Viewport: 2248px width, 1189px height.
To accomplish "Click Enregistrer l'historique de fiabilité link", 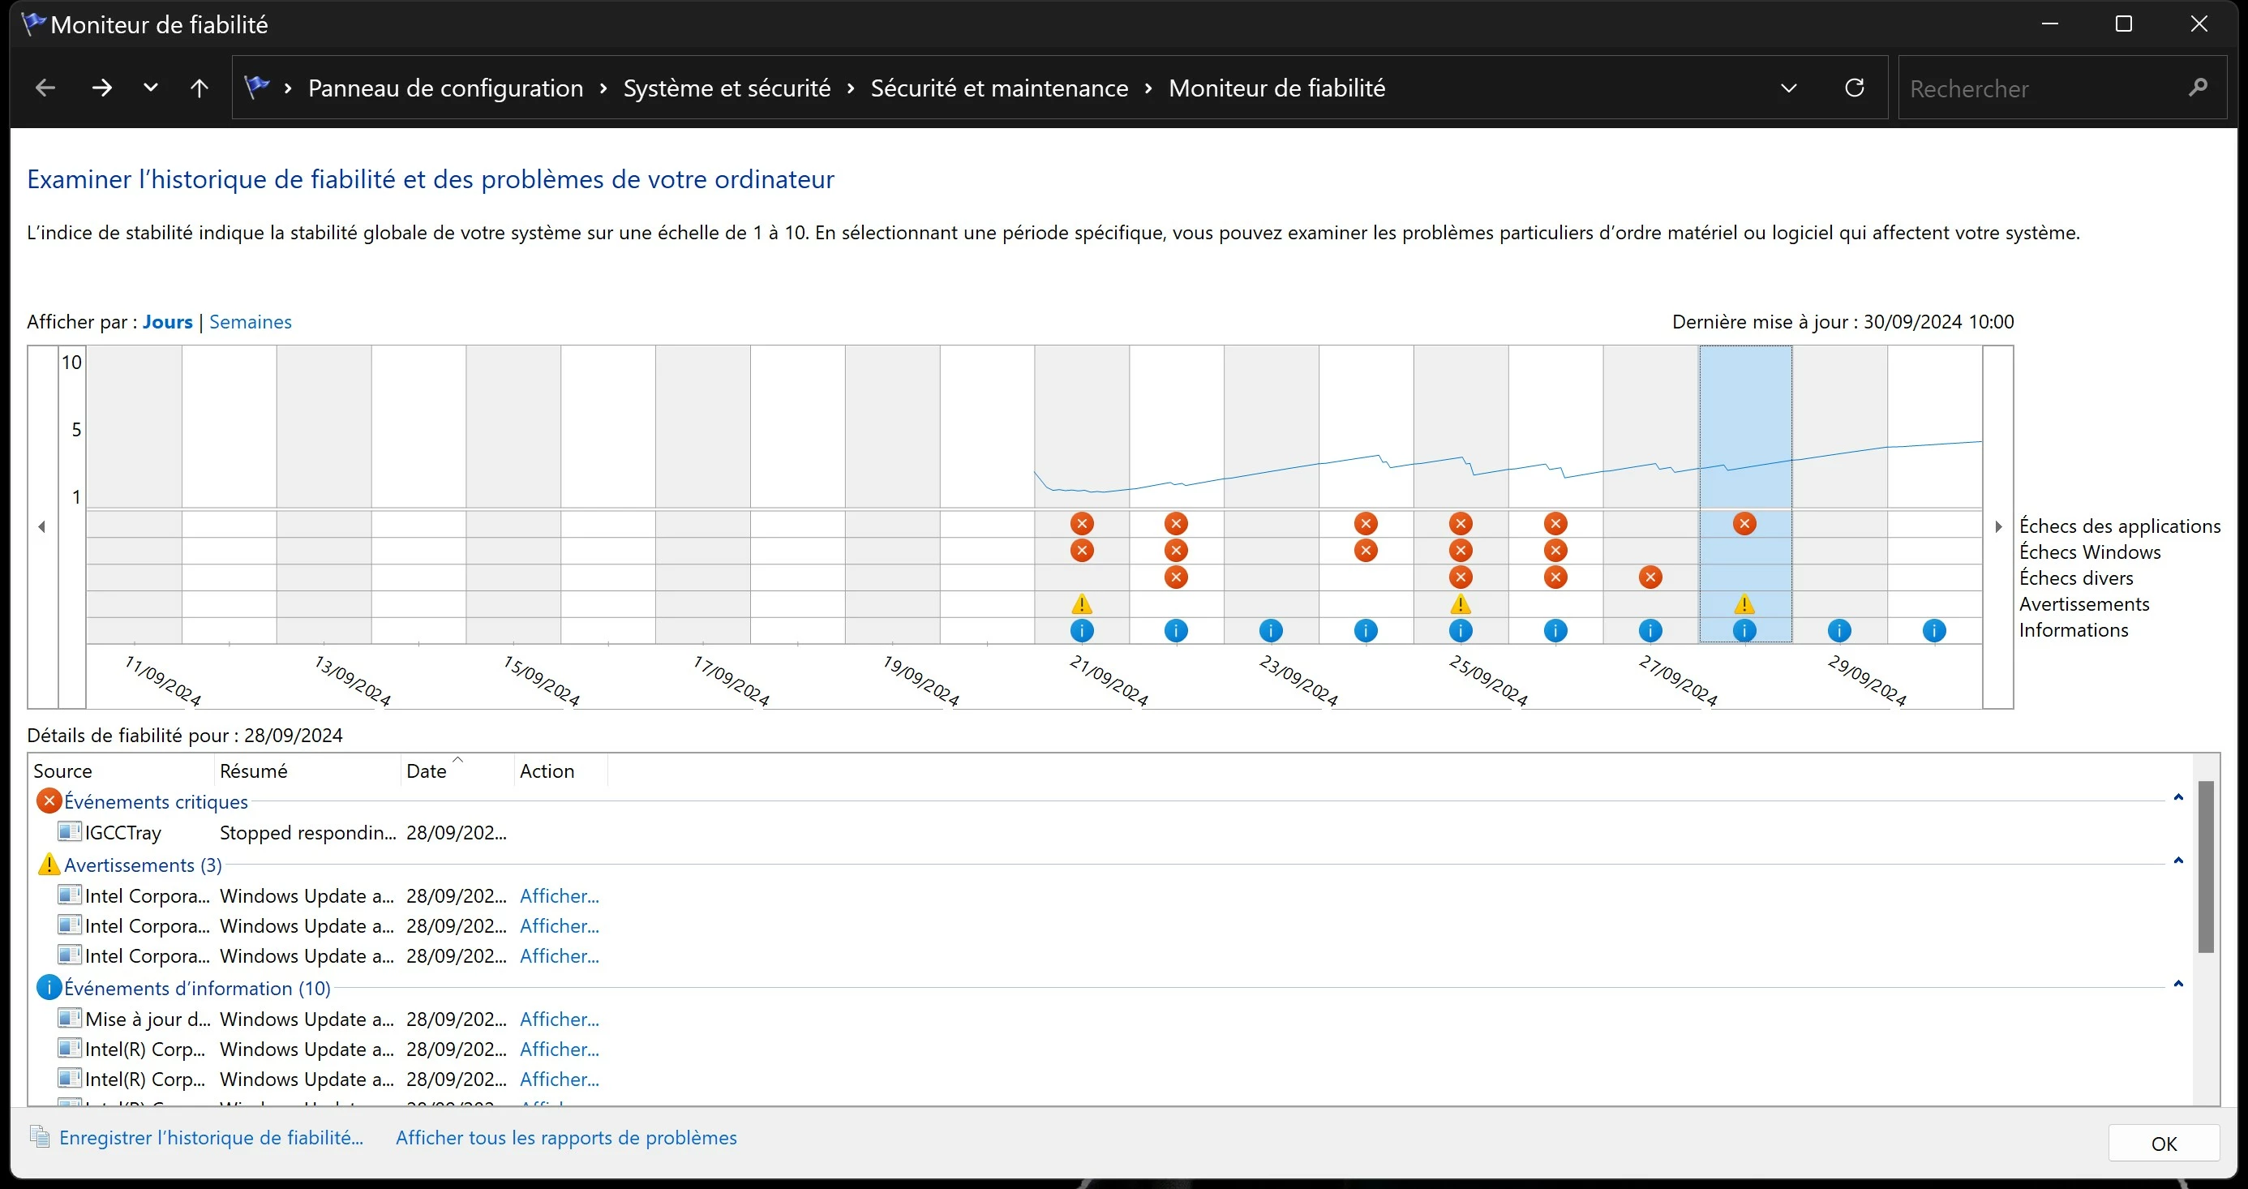I will 211,1137.
